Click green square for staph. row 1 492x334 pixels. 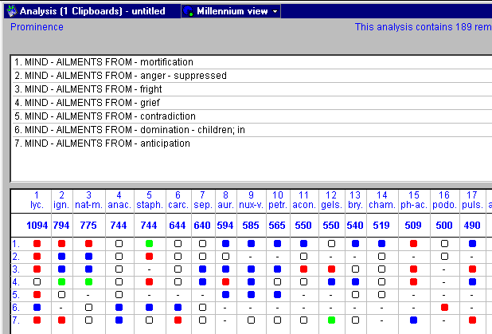tap(150, 243)
